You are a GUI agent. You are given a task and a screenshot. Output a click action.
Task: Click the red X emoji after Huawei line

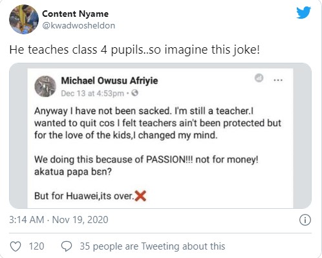pyautogui.click(x=140, y=196)
